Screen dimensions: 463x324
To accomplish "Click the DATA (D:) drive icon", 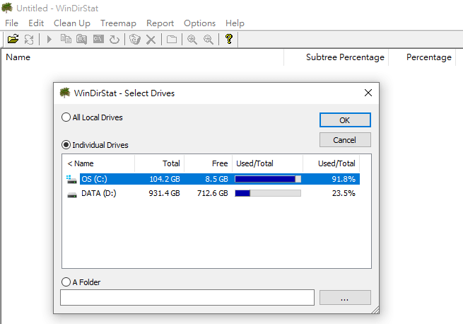I will pos(72,195).
